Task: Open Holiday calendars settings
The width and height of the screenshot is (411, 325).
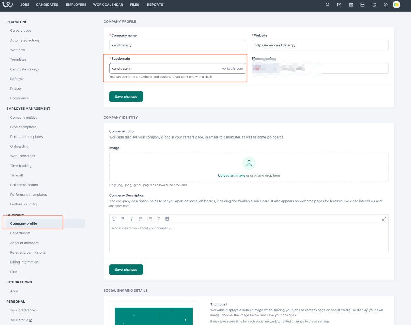Action: point(24,185)
